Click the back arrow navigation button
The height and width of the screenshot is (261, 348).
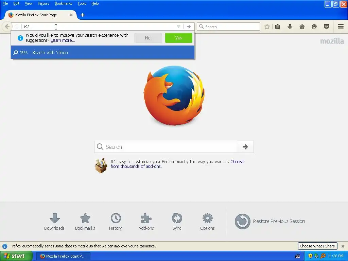(7, 27)
